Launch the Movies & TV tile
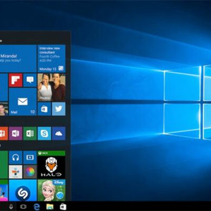 click(30, 157)
